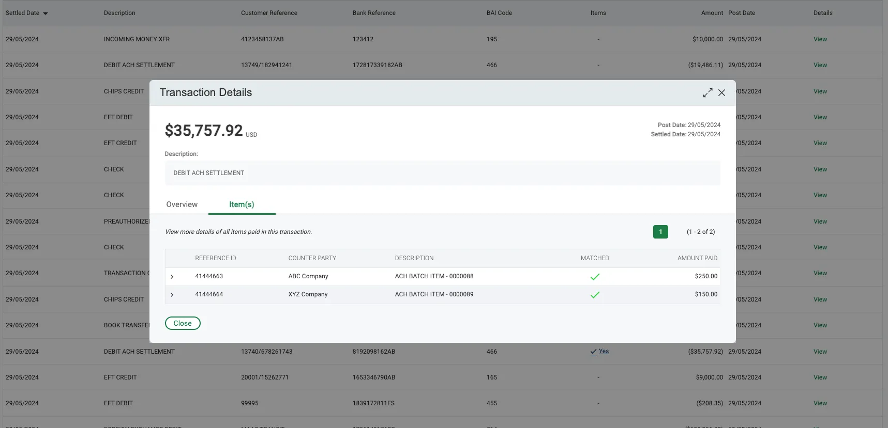The width and height of the screenshot is (888, 428).
Task: Select ABC Company counter party cell
Action: pyautogui.click(x=308, y=276)
